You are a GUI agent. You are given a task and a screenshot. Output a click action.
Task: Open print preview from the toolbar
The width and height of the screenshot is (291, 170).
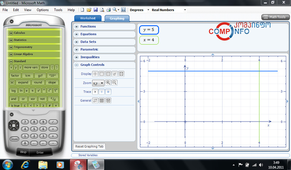point(102,10)
